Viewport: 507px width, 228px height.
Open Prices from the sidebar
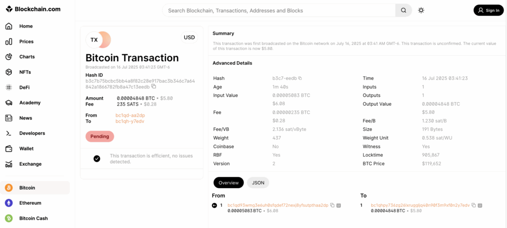[26, 41]
